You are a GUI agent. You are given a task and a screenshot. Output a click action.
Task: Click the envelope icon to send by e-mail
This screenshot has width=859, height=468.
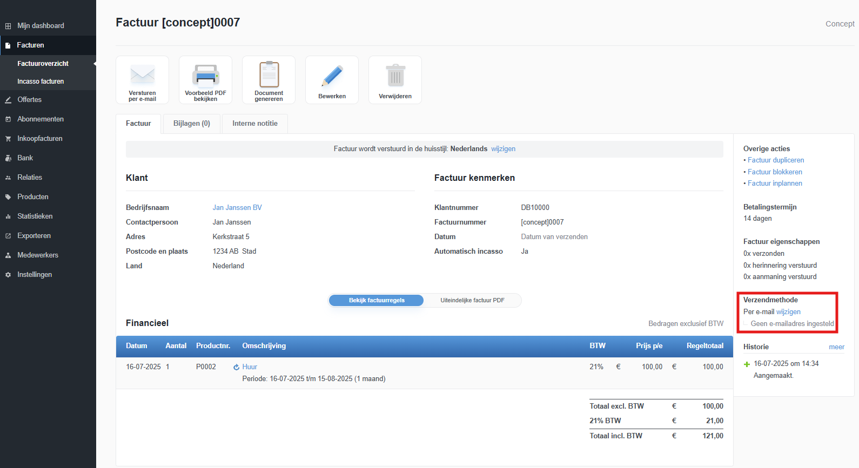tap(142, 76)
